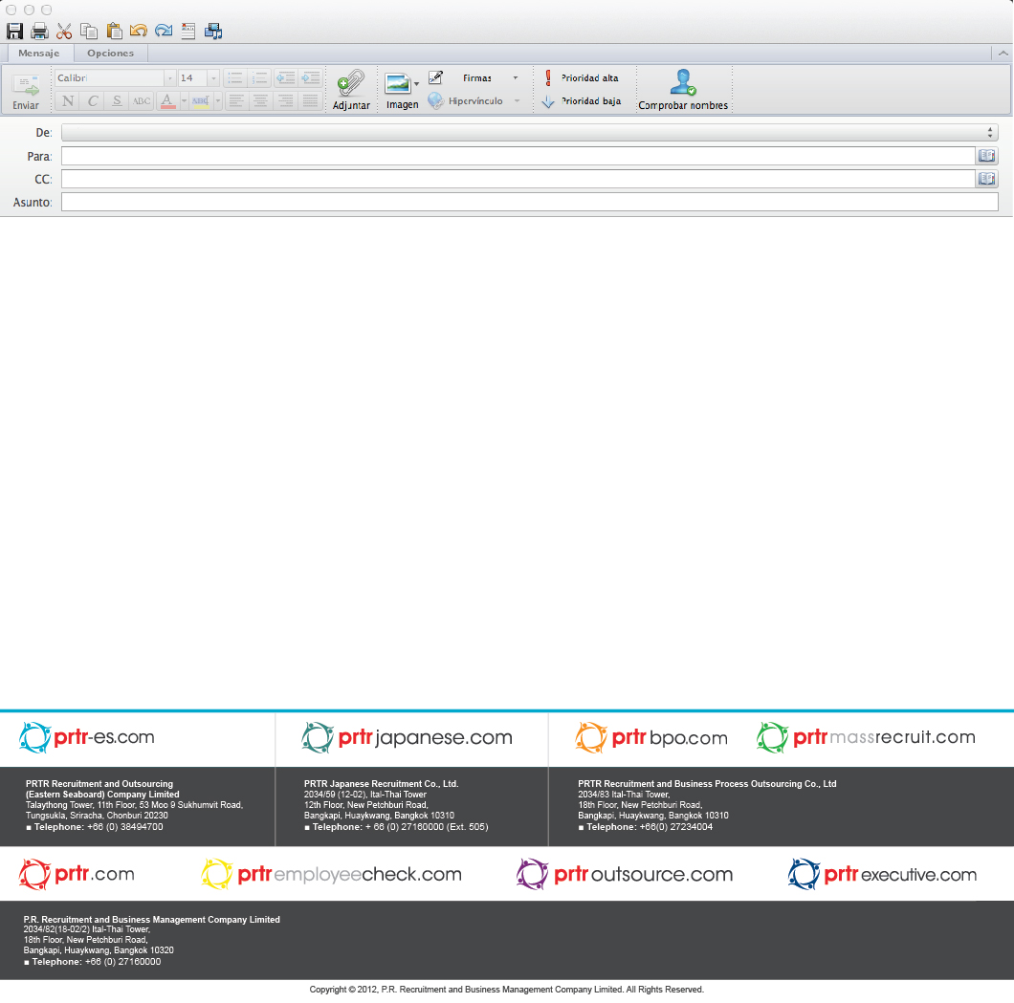This screenshot has width=1014, height=1003.
Task: Choose the red font color swatch
Action: 166,100
